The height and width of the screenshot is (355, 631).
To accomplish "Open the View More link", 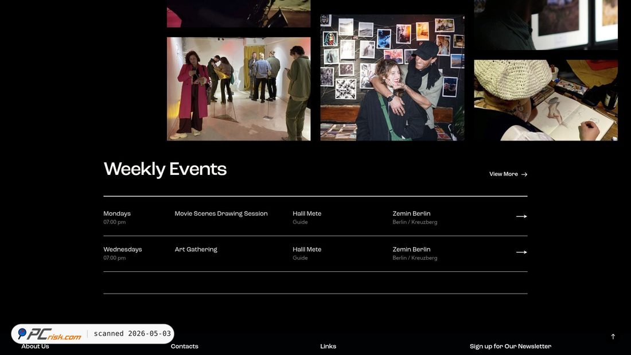I will [508, 174].
